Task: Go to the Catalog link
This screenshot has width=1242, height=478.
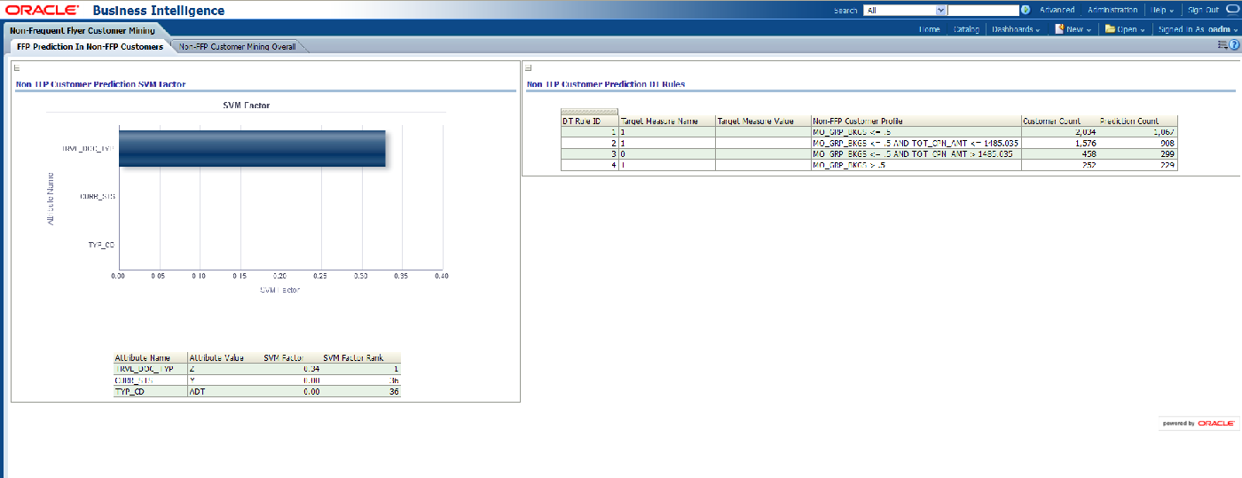Action: pyautogui.click(x=966, y=29)
